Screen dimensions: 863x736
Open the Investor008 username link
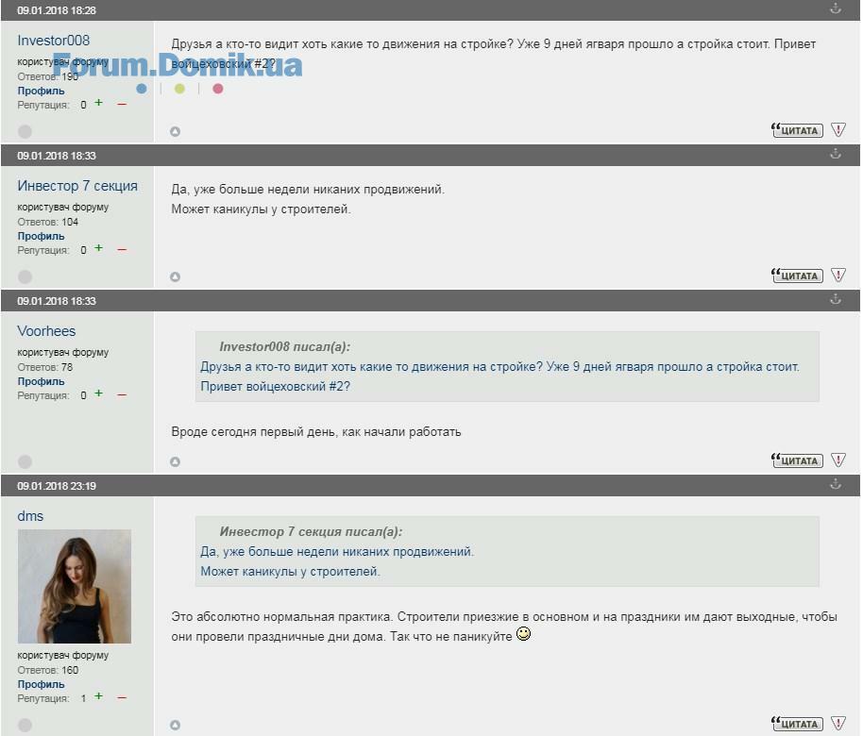tap(54, 41)
